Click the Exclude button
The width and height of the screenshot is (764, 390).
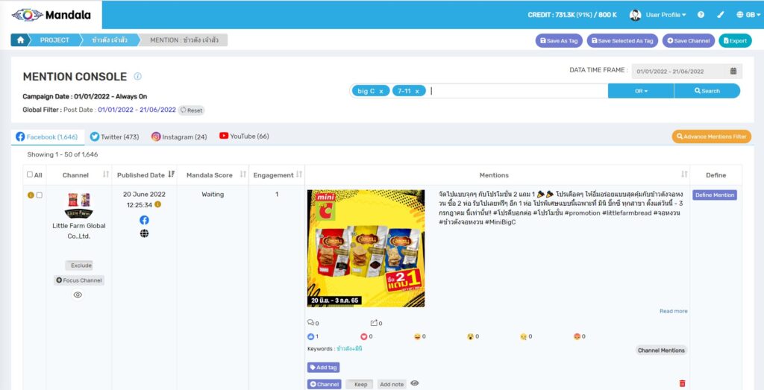pyautogui.click(x=79, y=265)
